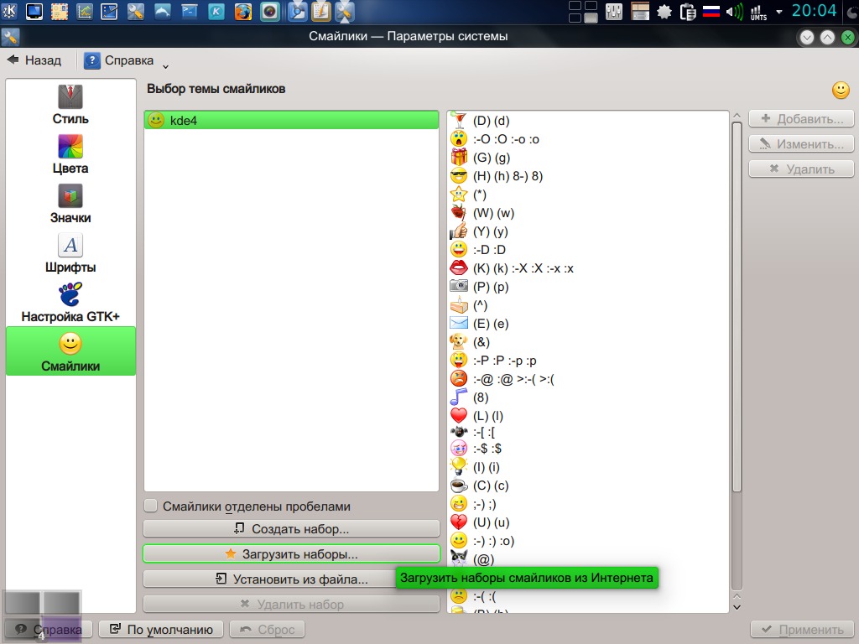Open the camera application icon in panel
Screen dimensions: 859x644
(269, 11)
